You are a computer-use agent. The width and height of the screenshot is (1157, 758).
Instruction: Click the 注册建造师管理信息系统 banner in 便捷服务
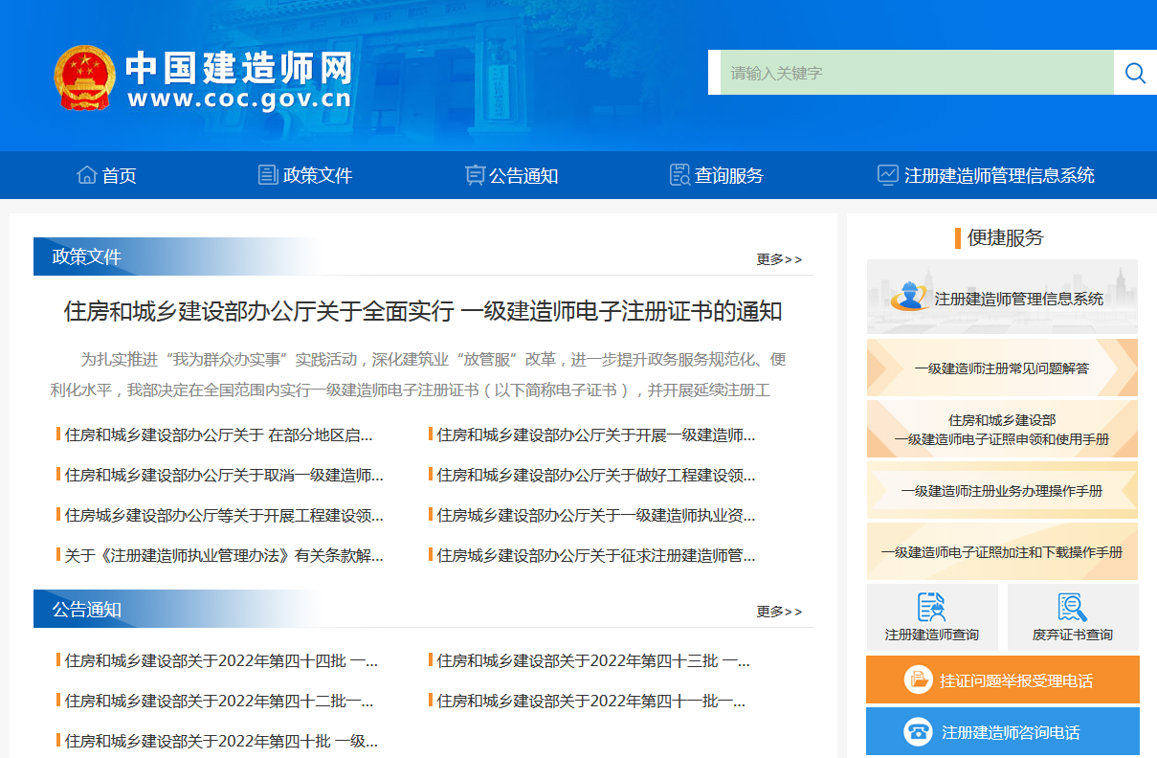coord(1002,297)
